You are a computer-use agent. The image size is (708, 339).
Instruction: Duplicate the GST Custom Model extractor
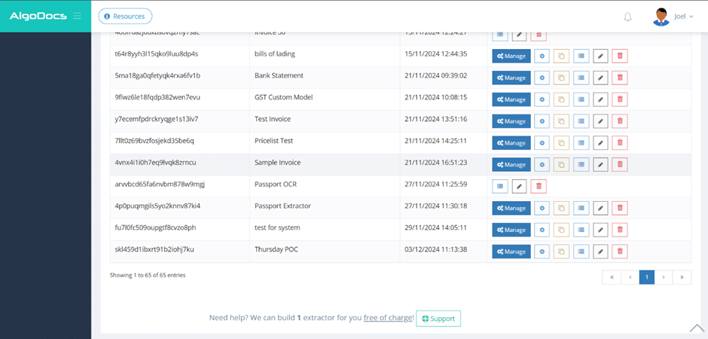(561, 99)
